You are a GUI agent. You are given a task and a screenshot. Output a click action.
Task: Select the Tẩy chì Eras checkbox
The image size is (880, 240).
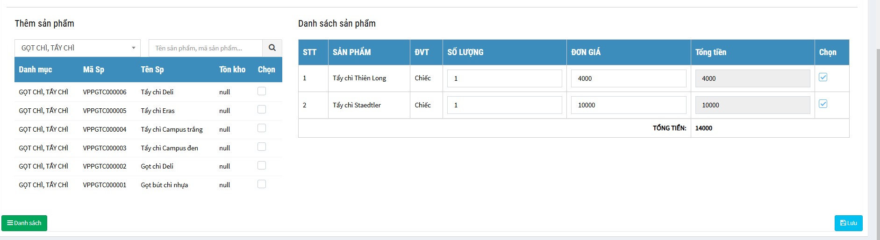pyautogui.click(x=262, y=109)
